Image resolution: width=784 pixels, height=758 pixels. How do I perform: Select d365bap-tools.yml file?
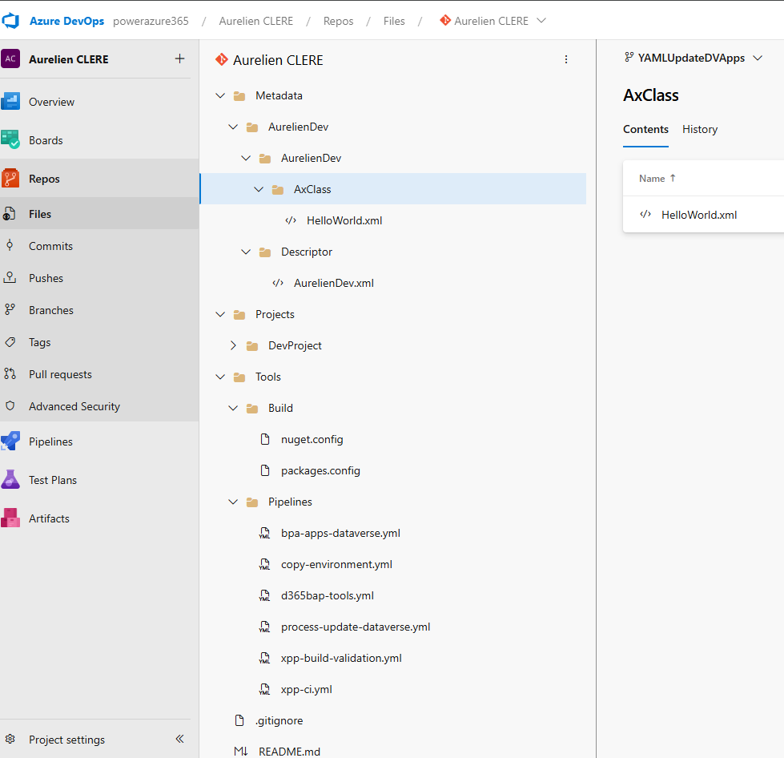[328, 596]
